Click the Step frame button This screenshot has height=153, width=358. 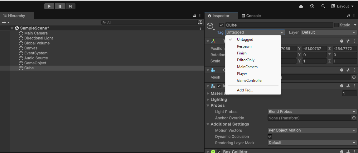(70, 6)
